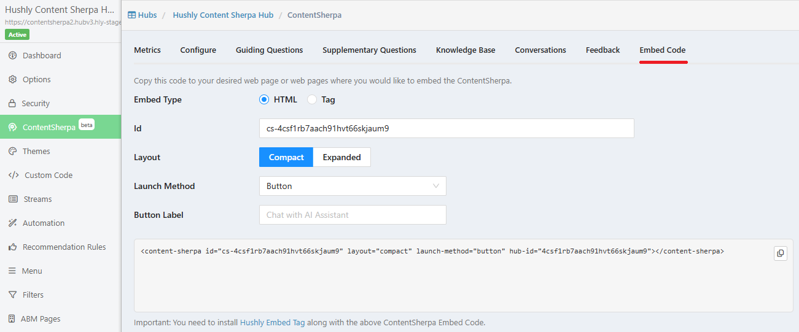Viewport: 799px width, 332px height.
Task: Click the Options gear icon
Action: pyautogui.click(x=12, y=79)
